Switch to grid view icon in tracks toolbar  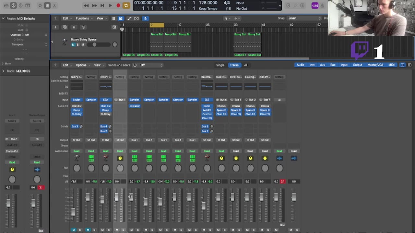click(113, 18)
